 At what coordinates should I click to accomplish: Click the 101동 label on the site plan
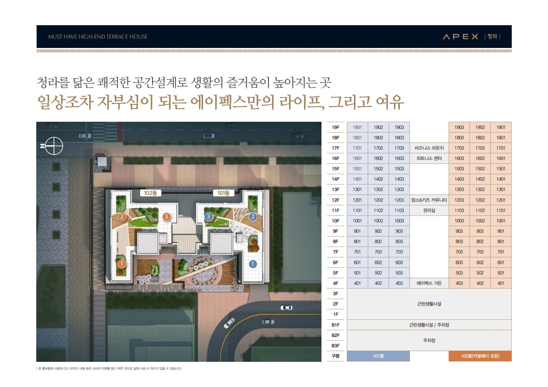(x=223, y=193)
